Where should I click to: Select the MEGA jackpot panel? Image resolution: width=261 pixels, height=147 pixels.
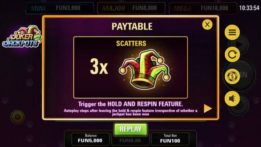pos(203,8)
